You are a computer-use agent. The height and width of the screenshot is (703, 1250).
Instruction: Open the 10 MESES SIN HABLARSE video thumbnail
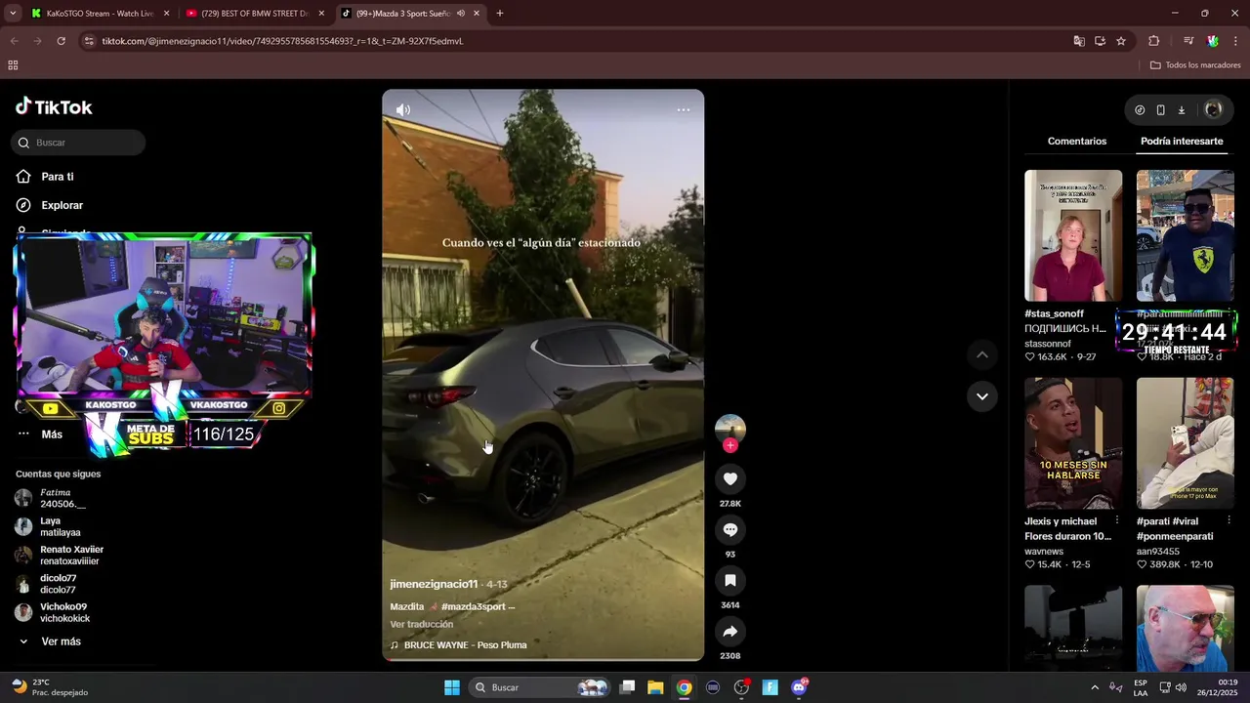(x=1073, y=443)
